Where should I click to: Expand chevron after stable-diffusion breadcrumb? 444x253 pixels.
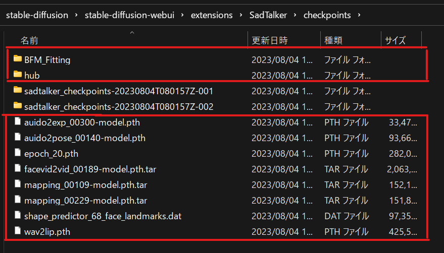76,15
